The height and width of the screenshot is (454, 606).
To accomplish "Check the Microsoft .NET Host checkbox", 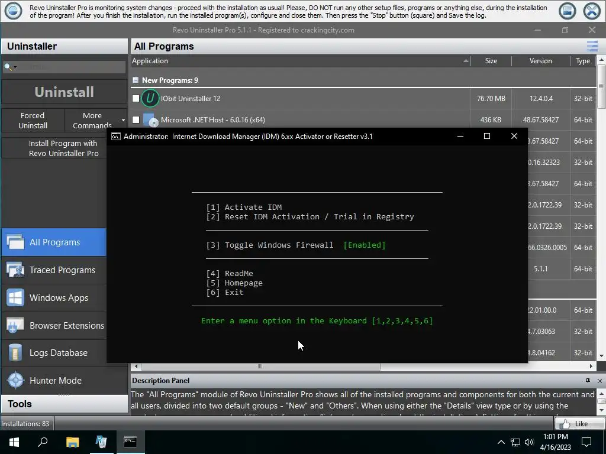I will [x=136, y=119].
